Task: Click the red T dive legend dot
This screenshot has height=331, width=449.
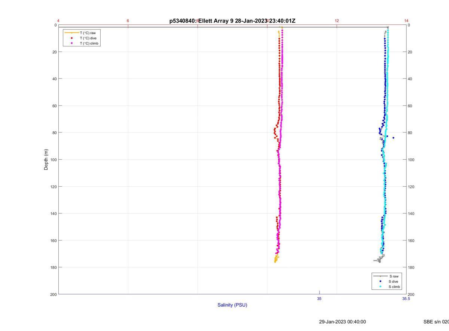Action: (x=71, y=38)
